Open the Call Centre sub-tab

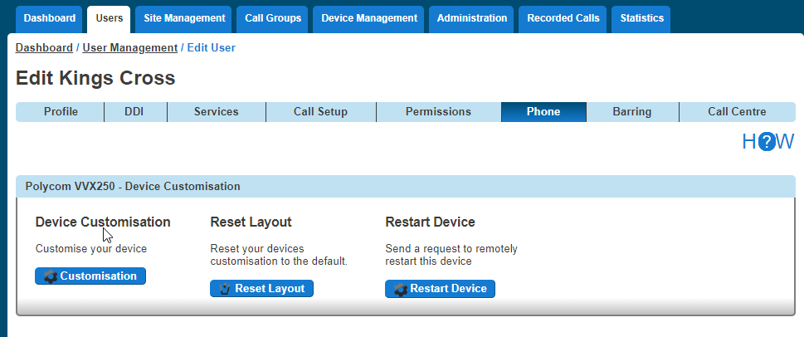tap(738, 112)
